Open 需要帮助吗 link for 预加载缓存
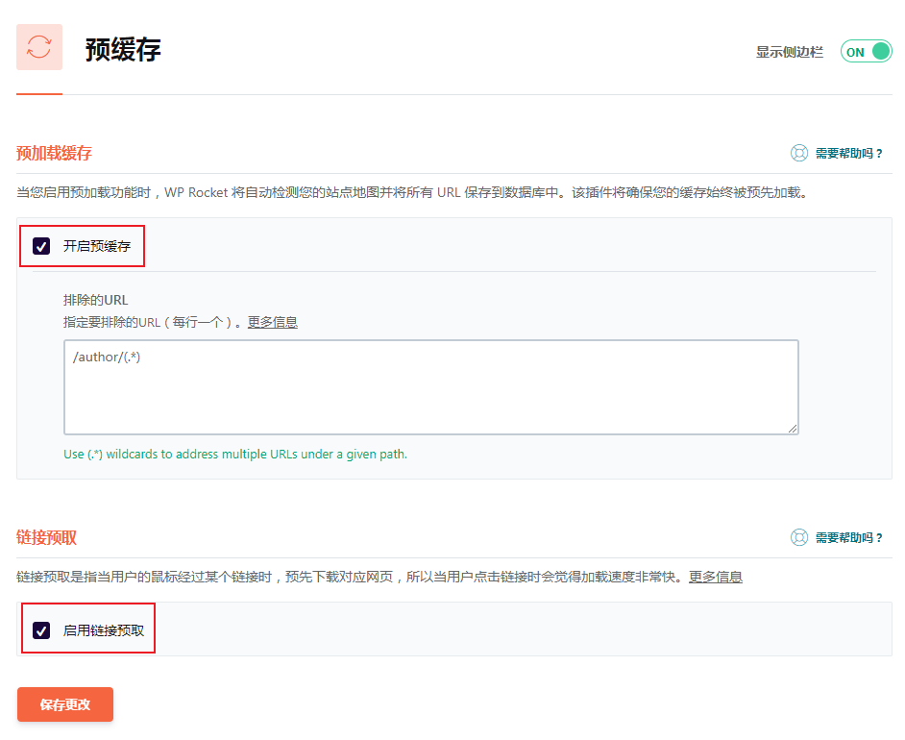Viewport: 905px width, 740px height. [x=848, y=153]
